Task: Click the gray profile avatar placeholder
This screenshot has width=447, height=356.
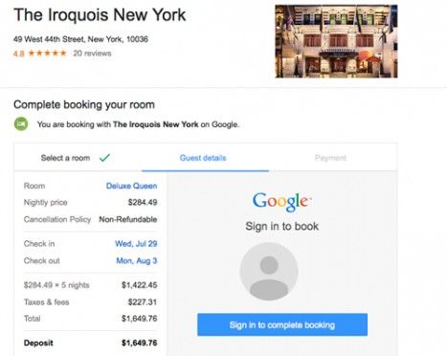Action: pos(269,272)
